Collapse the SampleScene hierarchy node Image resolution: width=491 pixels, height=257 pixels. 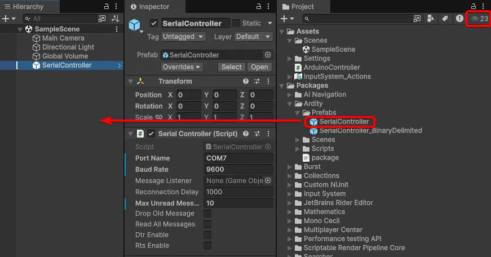pos(20,29)
